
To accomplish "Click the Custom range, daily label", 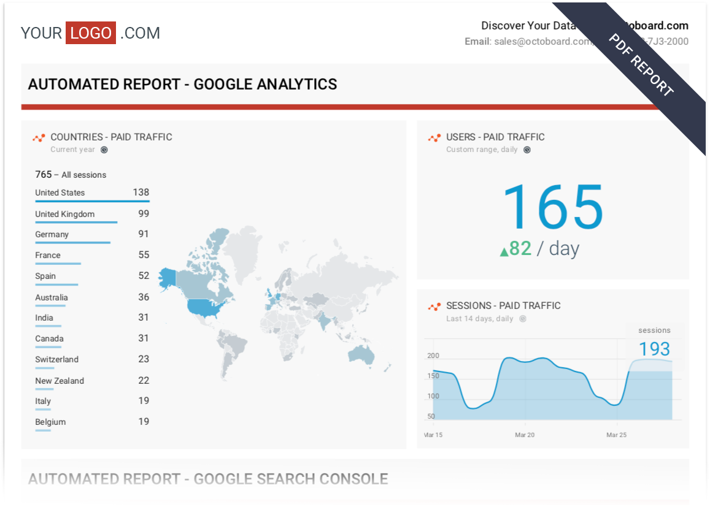I will pos(482,150).
